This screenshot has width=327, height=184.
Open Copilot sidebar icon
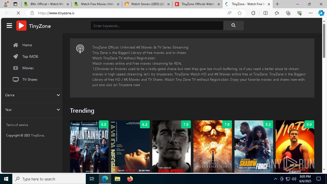321,13
